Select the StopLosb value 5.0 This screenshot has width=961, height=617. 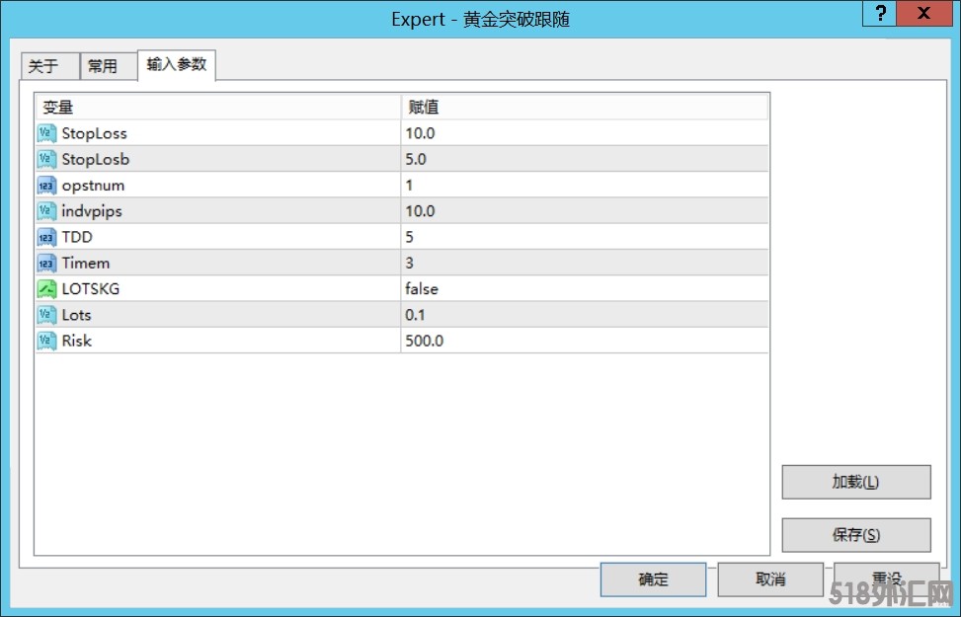click(416, 159)
